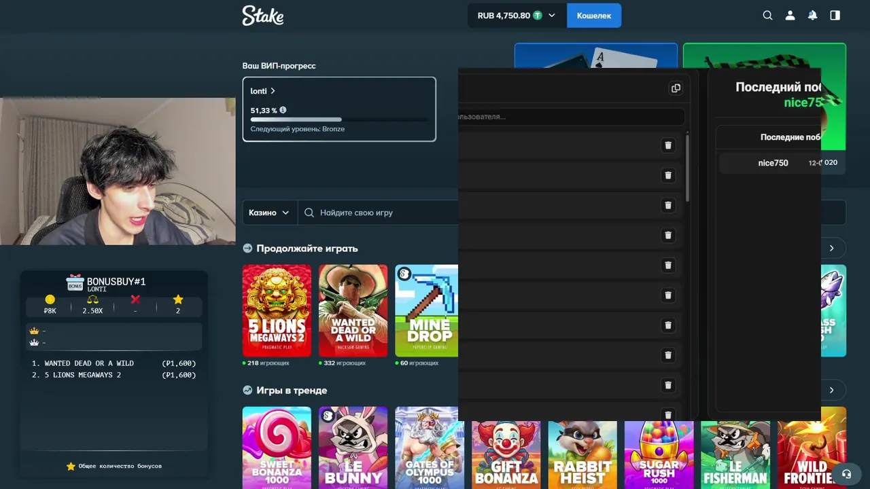Image resolution: width=870 pixels, height=489 pixels.
Task: Click the green nice75 winner name
Action: [803, 103]
